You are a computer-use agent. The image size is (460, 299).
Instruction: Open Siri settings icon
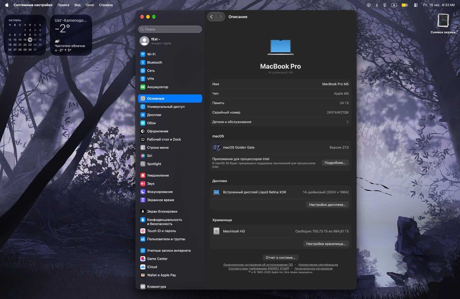[x=143, y=156]
